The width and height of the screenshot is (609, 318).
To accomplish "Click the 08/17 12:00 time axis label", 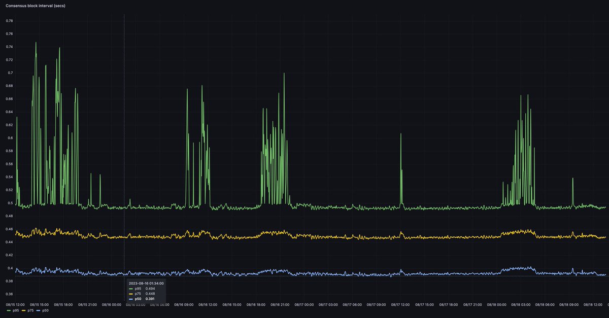I will click(x=400, y=304).
